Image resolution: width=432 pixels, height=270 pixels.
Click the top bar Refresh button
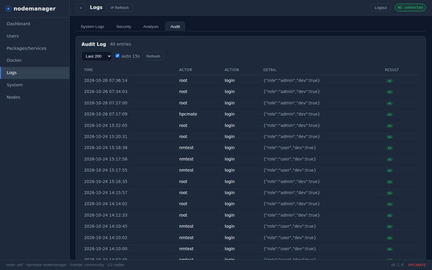click(119, 8)
